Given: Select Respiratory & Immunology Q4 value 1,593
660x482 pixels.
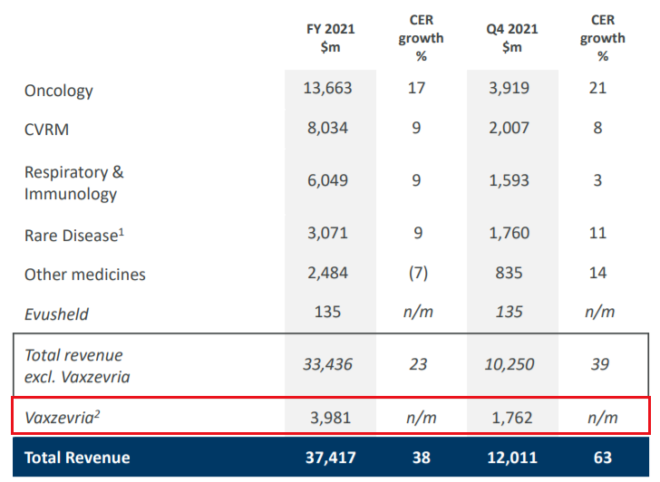Looking at the screenshot, I should click(509, 180).
